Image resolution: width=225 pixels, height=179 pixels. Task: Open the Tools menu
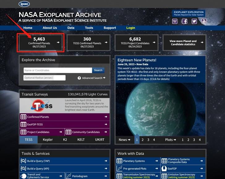[89, 28]
